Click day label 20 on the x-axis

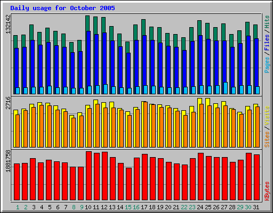pyautogui.click(x=168, y=207)
